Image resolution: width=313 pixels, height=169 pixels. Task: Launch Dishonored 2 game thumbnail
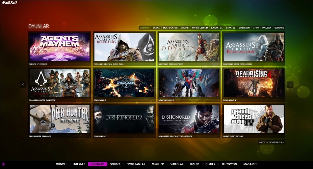[x=124, y=119]
